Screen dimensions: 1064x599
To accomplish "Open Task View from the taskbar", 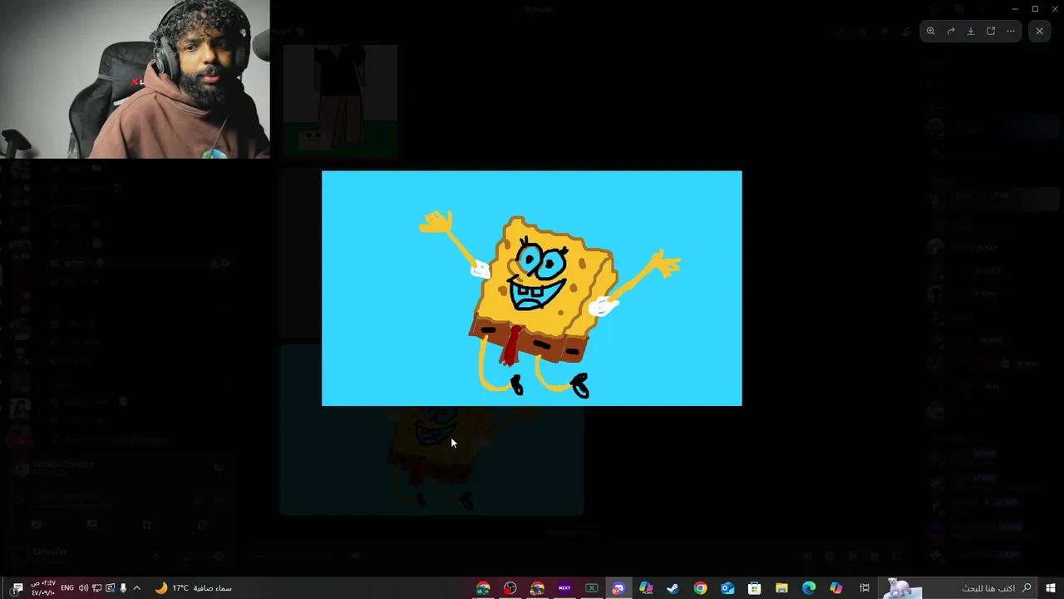I will (864, 588).
